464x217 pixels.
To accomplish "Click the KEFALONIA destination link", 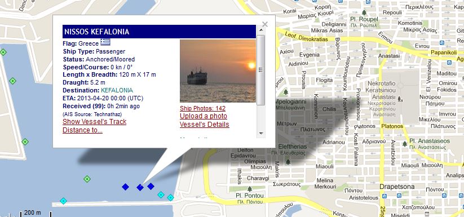I will click(117, 91).
